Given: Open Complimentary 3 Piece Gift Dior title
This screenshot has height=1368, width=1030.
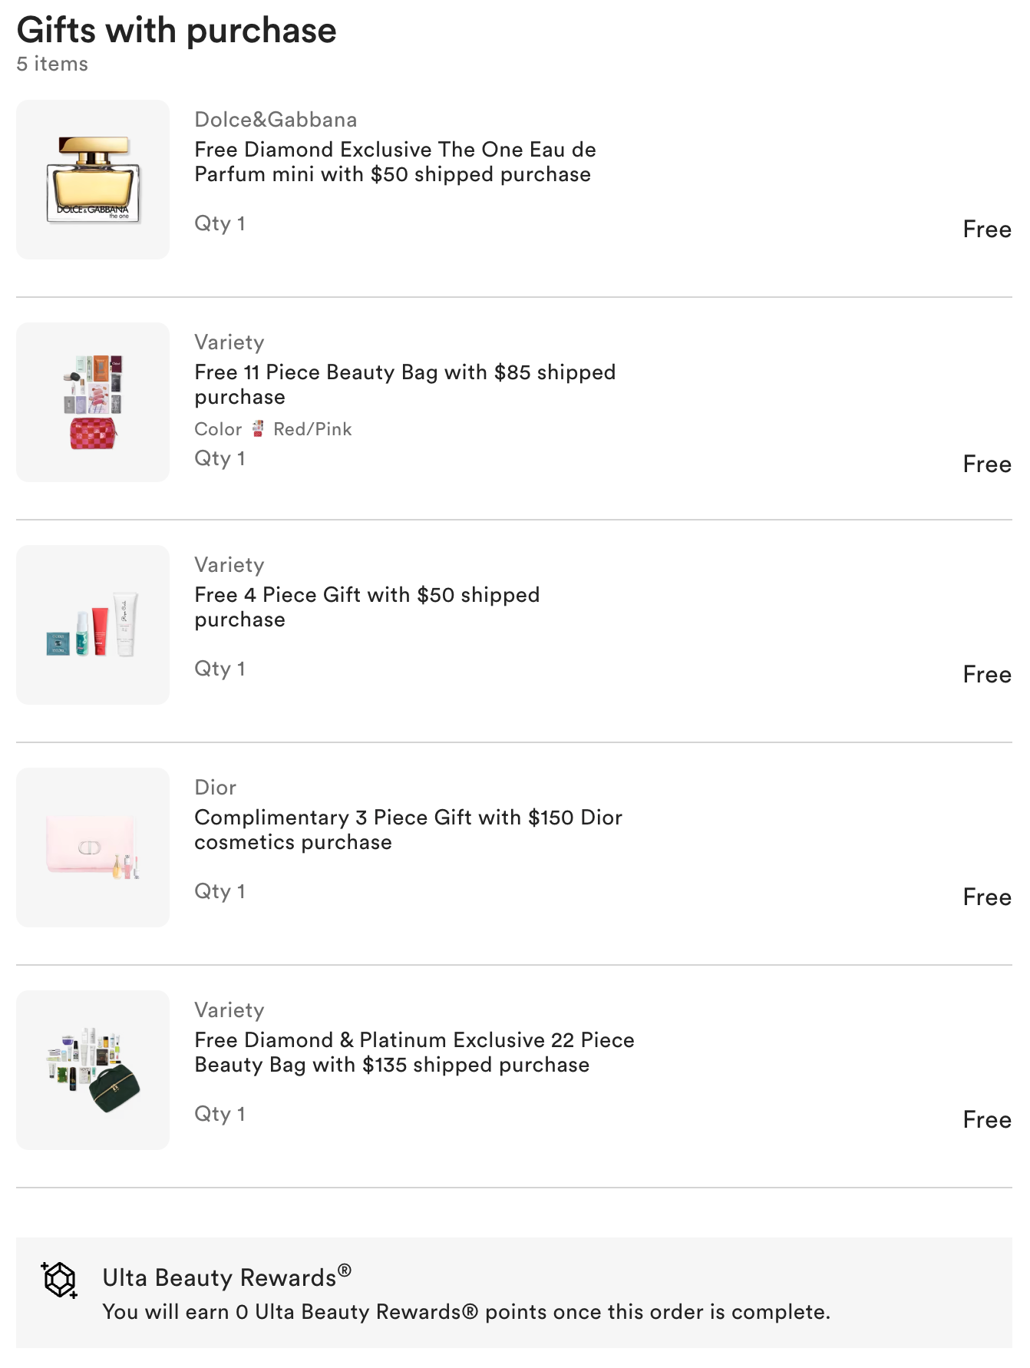Looking at the screenshot, I should 408,830.
